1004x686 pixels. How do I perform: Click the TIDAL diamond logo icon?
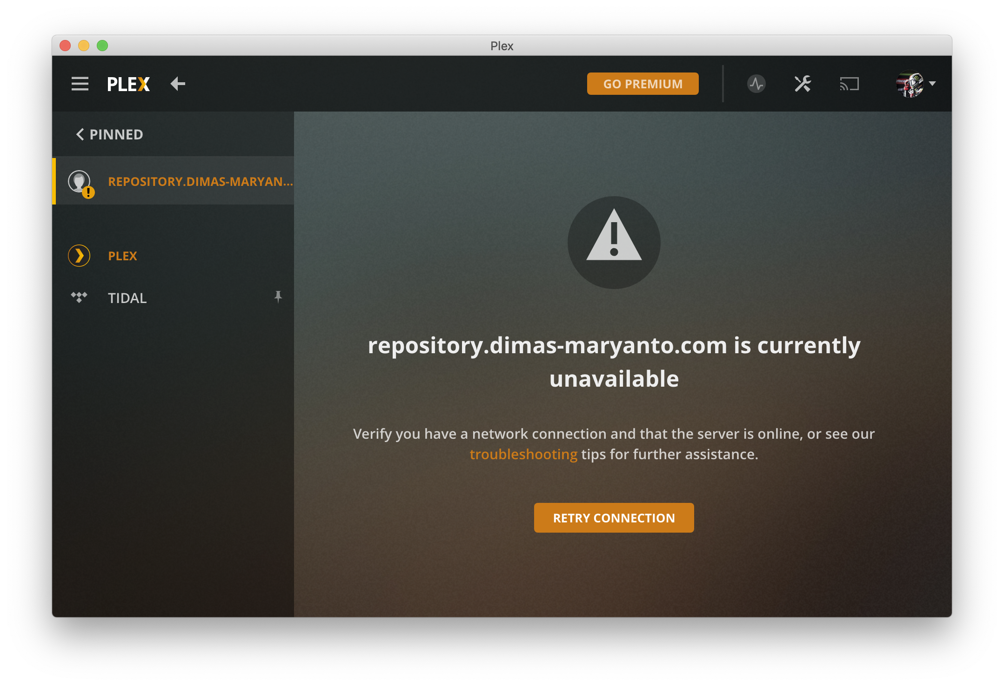point(79,297)
